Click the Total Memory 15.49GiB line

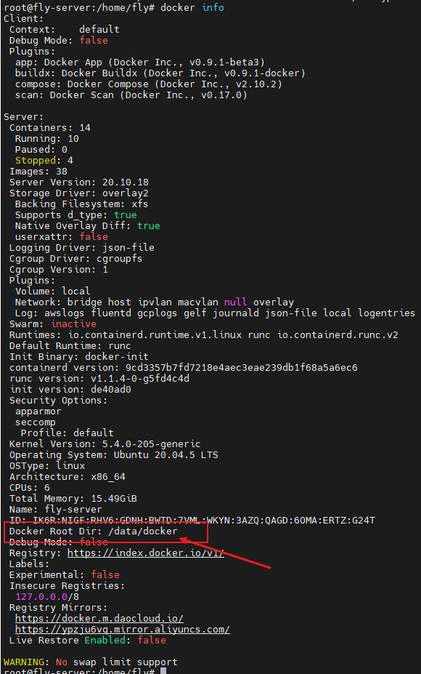click(x=73, y=499)
